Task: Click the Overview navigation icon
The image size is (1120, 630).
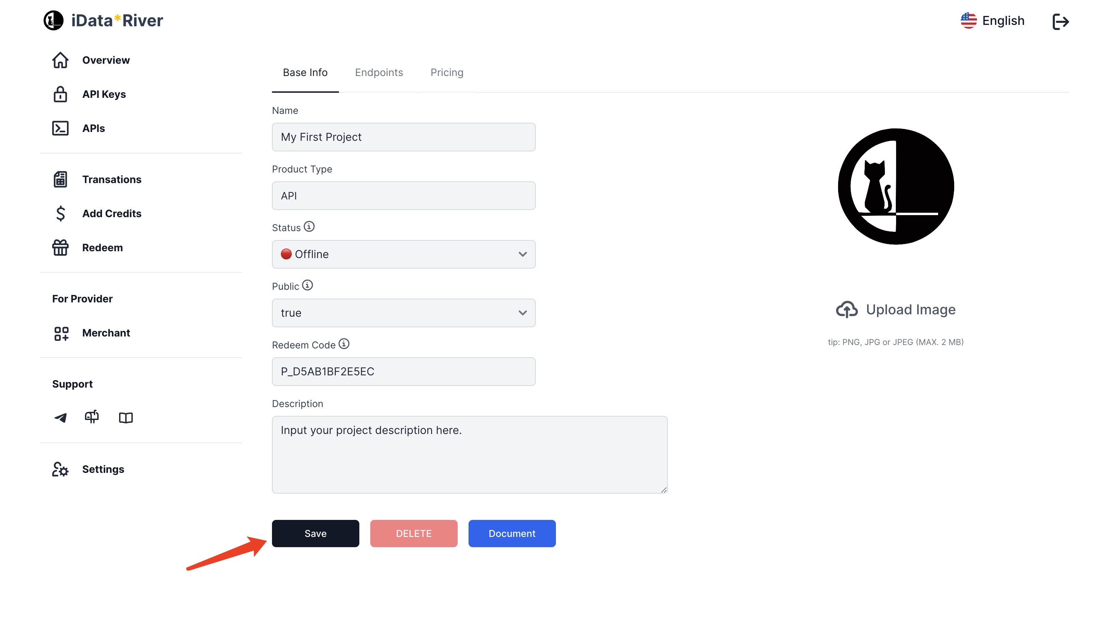Action: [x=60, y=60]
